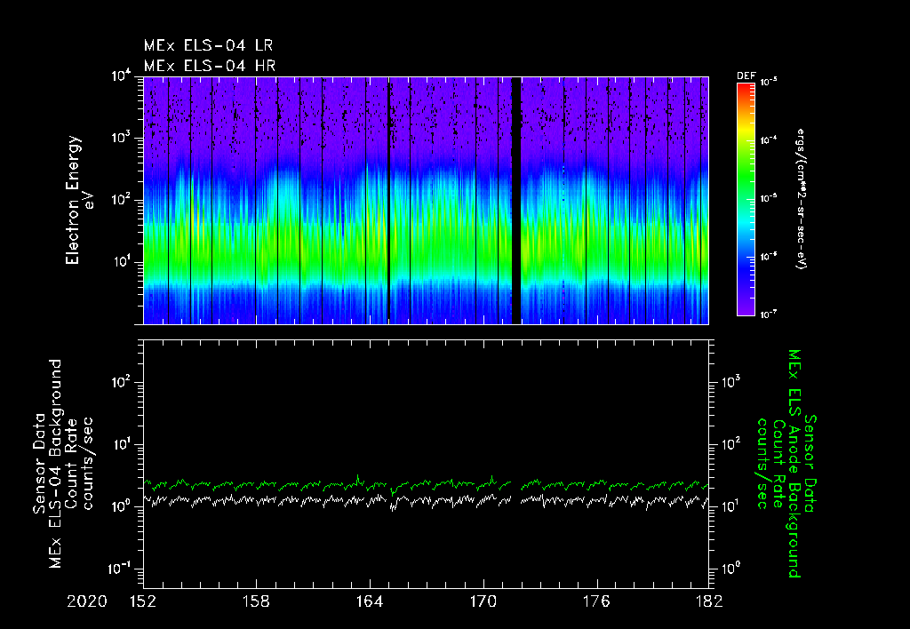
Task: Click the x-axis tick label 182
Action: pyautogui.click(x=709, y=601)
